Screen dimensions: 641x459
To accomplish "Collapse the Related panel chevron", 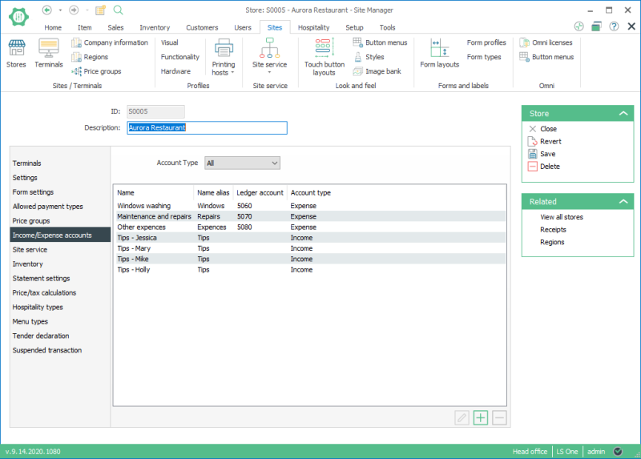I will (x=623, y=201).
